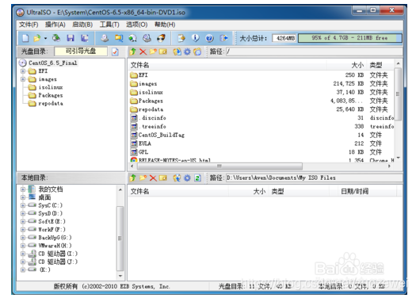
Task: Click red X delete in local toolbar
Action: (153, 178)
